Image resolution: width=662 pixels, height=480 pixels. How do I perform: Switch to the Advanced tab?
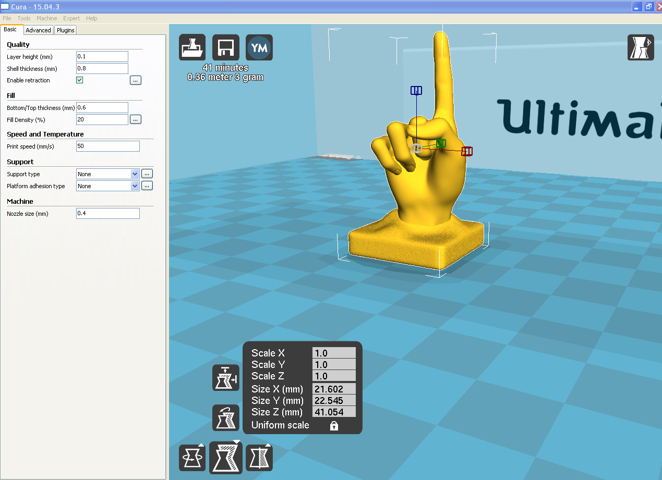pos(38,30)
